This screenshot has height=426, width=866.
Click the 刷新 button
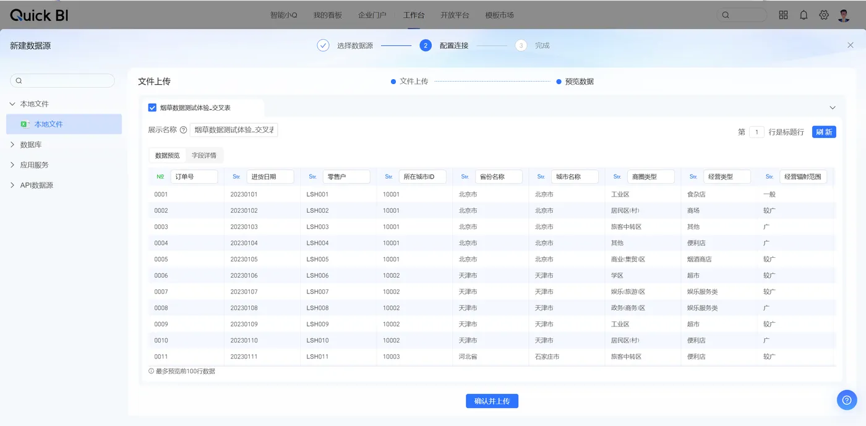824,132
